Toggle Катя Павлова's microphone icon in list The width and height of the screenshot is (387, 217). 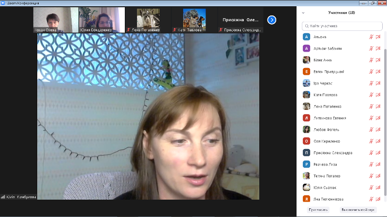[x=371, y=95]
